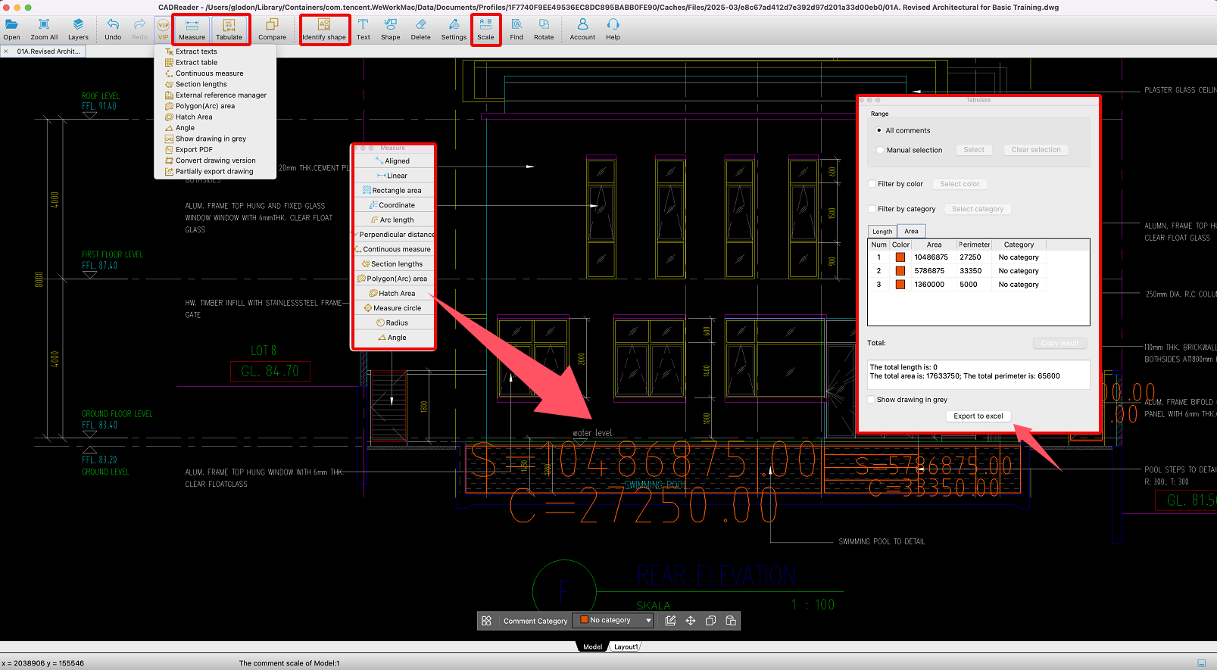Open the No category comment dropdown
This screenshot has height=670, width=1217.
click(613, 621)
